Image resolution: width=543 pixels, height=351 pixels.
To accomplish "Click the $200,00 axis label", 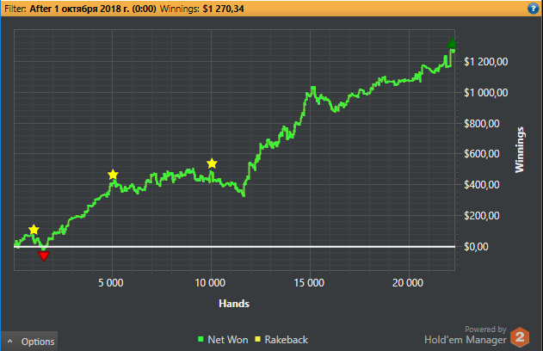I will click(482, 216).
